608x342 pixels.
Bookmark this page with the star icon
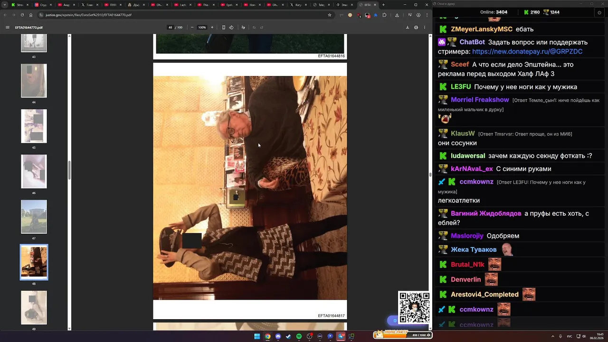330,15
